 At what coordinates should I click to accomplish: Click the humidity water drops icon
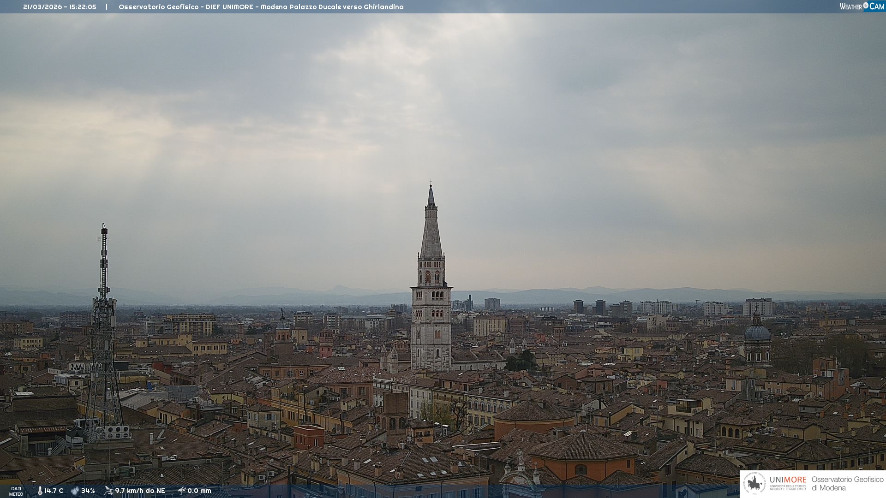pos(75,491)
